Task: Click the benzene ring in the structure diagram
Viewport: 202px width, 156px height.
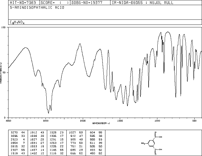Action: 151,143
